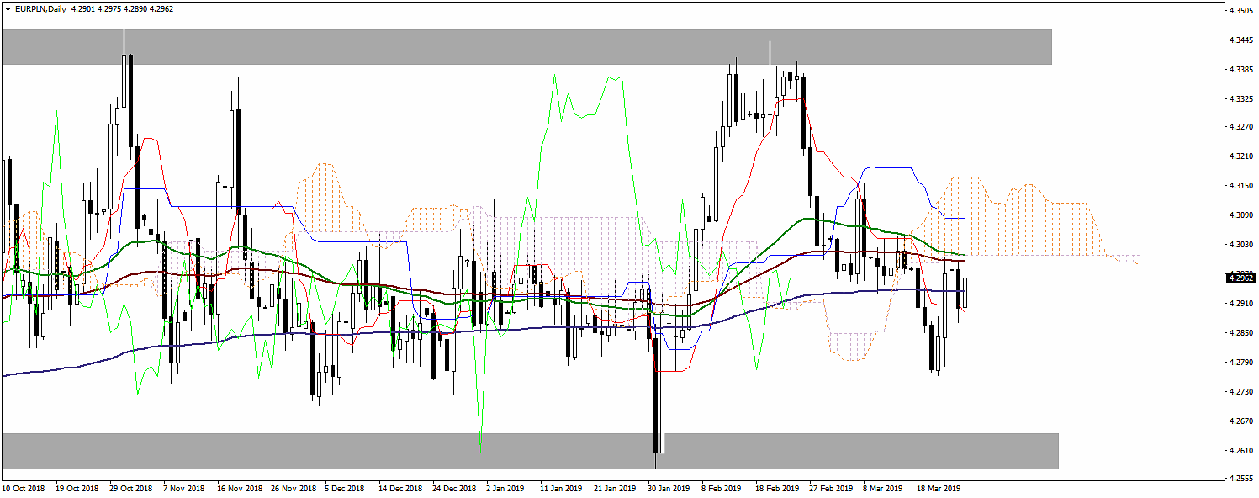Click the 30 Jan 2019 date label
Viewport: 1259px width, 498px height.
click(669, 488)
